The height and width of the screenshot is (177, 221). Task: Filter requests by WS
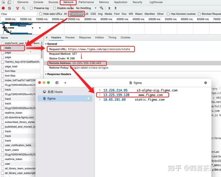131,14
